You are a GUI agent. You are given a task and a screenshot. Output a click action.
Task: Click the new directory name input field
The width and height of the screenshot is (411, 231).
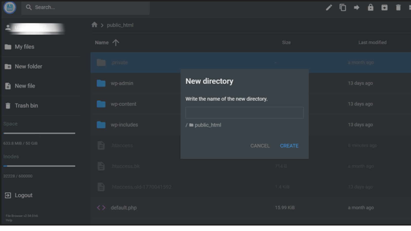coord(244,112)
